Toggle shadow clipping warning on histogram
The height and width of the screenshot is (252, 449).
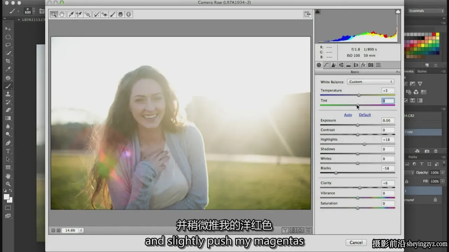pyautogui.click(x=317, y=12)
